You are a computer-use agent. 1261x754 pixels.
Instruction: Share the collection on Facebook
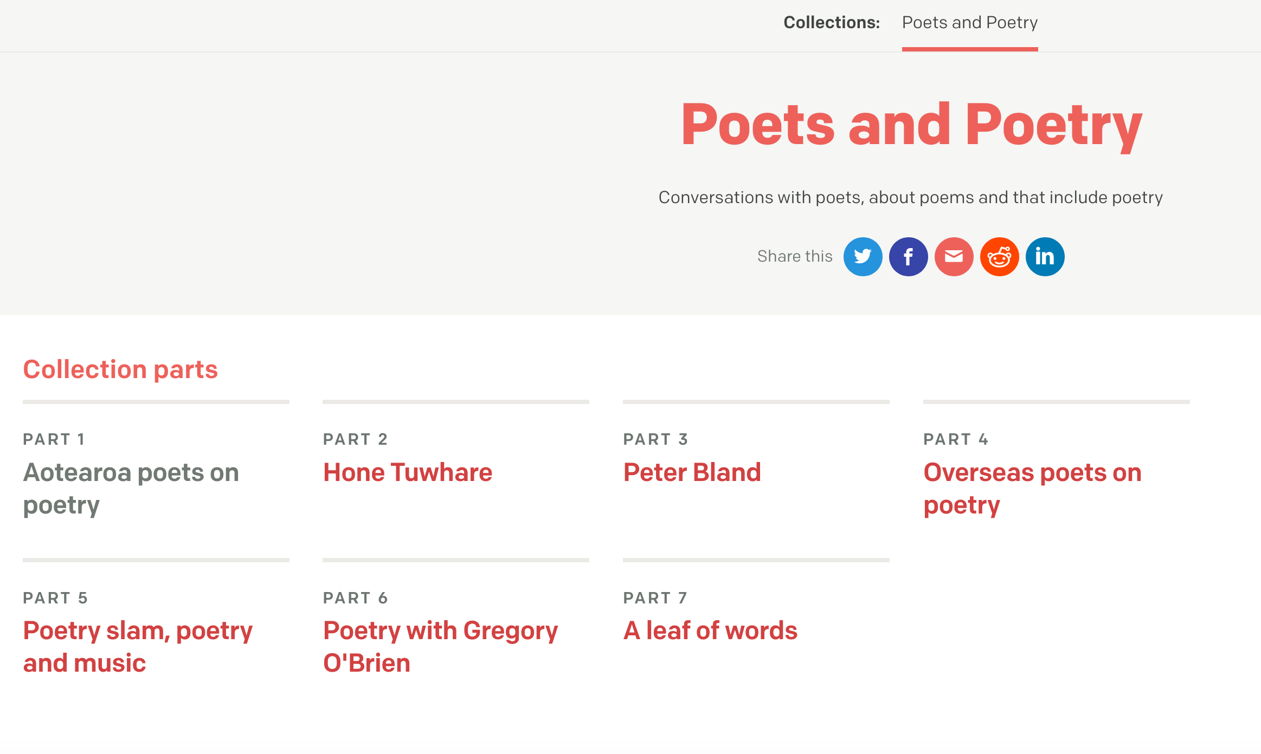tap(908, 257)
